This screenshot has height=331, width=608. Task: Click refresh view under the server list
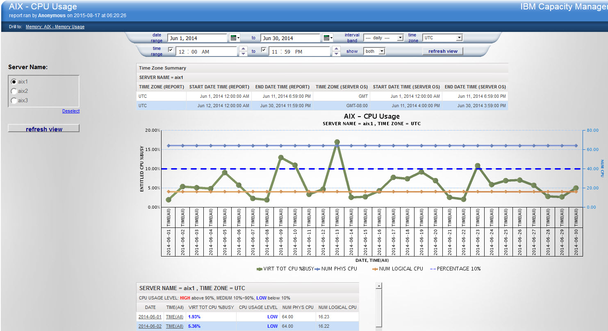point(43,128)
